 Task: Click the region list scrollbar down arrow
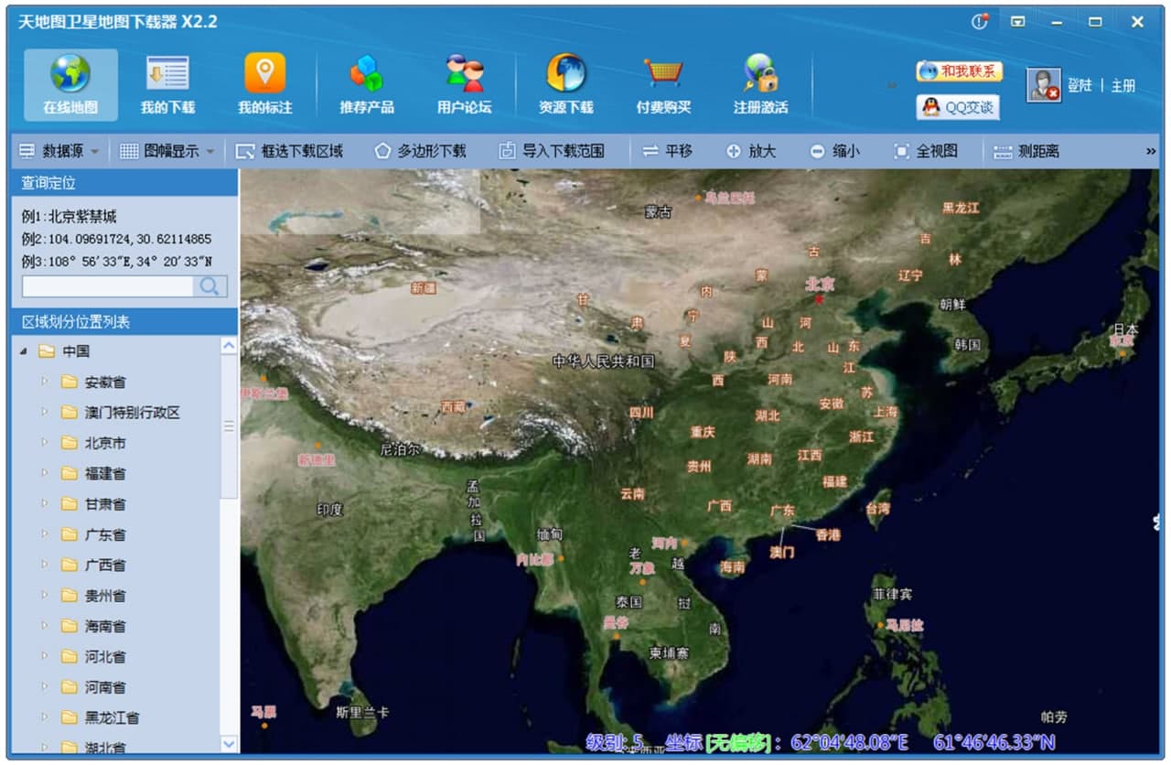(229, 744)
